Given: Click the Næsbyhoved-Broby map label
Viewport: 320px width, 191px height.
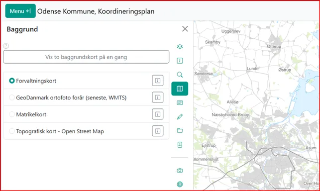Looking at the screenshot, I should (x=230, y=115).
